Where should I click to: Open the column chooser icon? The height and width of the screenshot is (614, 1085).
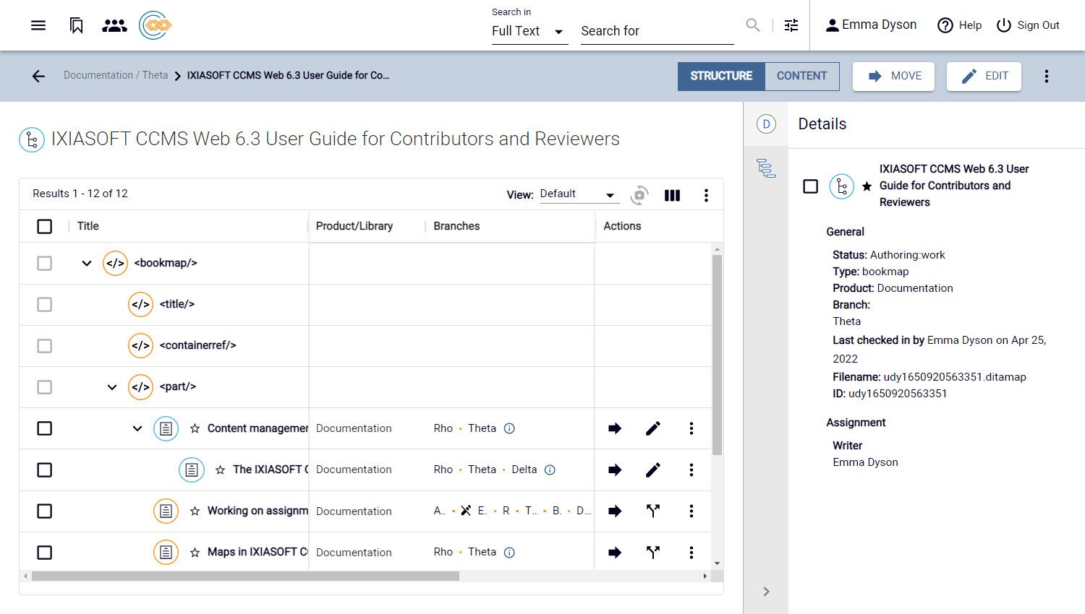672,195
